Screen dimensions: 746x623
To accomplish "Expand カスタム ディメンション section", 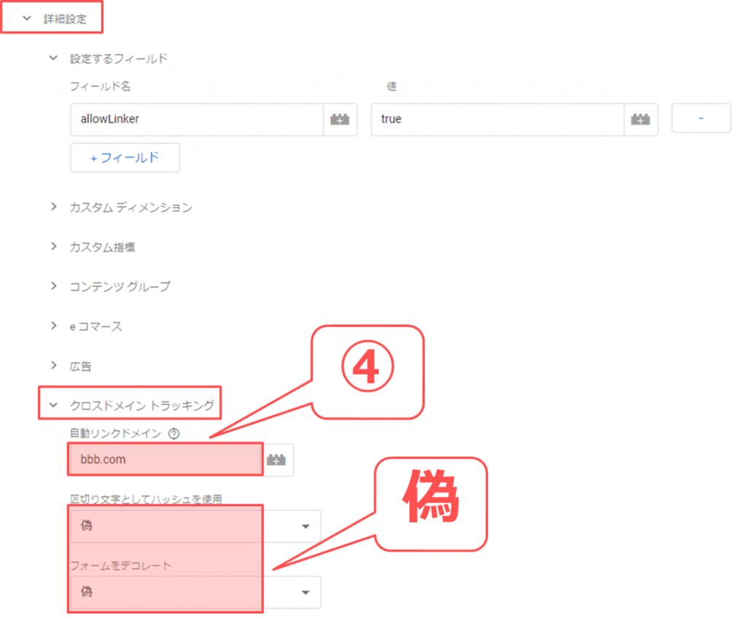I will (53, 208).
